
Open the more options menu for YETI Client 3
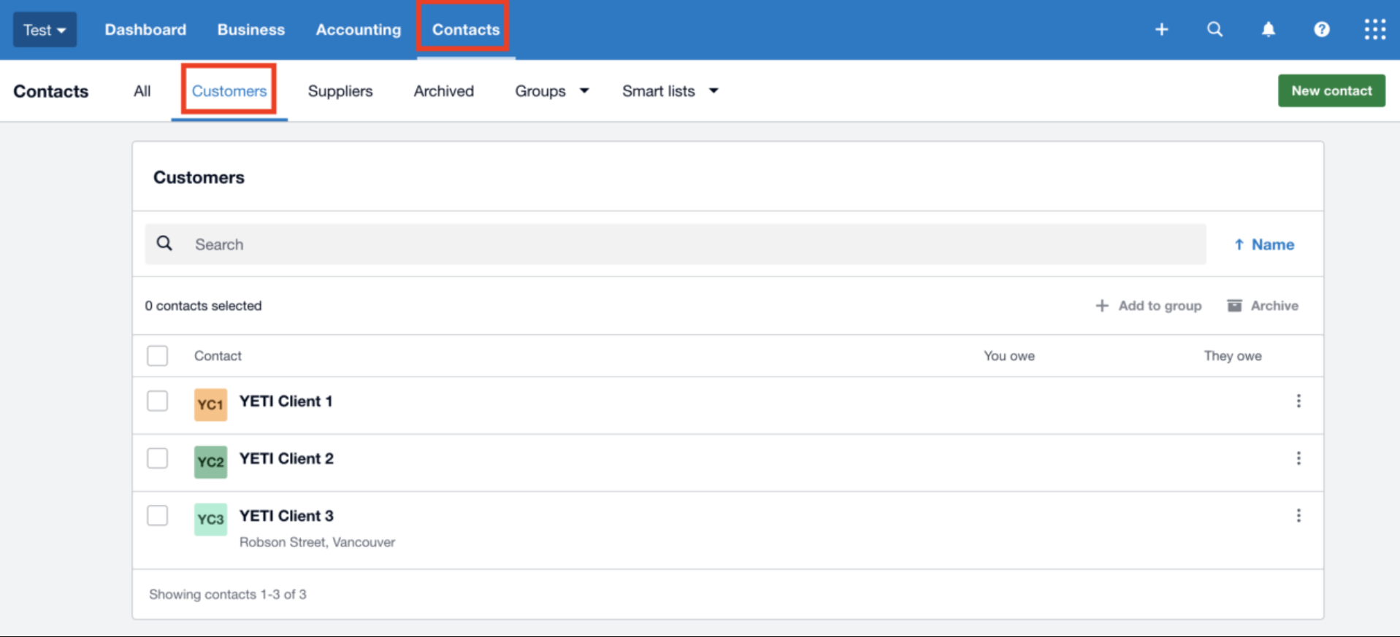(x=1298, y=516)
